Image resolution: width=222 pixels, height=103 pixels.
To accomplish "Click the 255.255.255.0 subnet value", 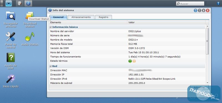I will coord(137,83).
